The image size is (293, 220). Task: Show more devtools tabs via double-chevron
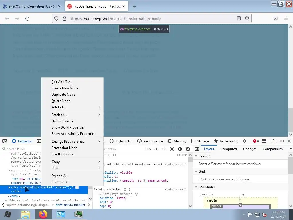pyautogui.click(x=244, y=141)
